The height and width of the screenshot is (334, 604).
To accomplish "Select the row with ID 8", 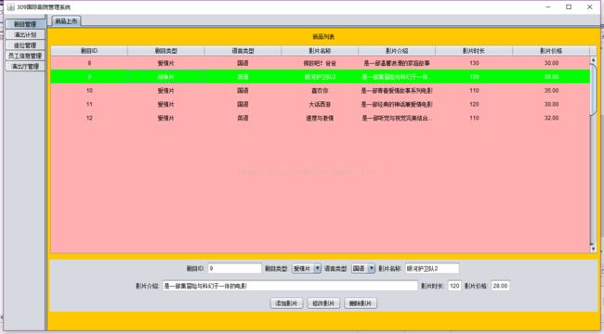I will coord(320,63).
